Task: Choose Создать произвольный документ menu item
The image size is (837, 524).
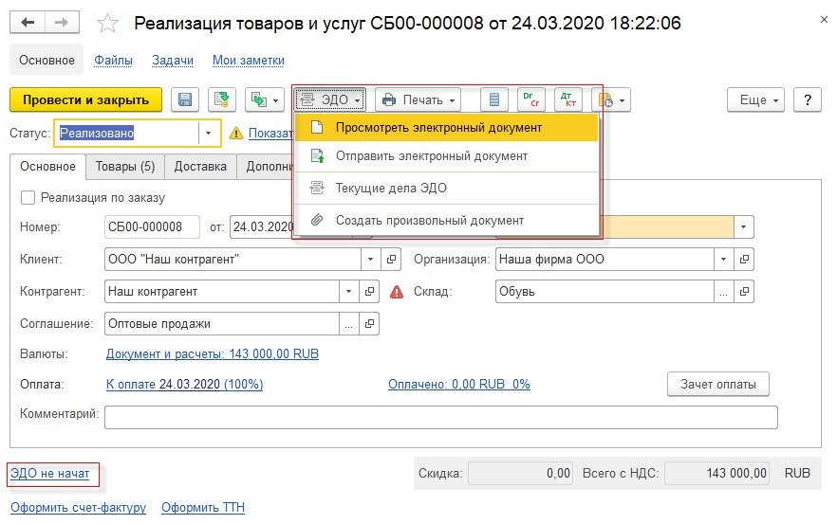Action: coord(446,220)
